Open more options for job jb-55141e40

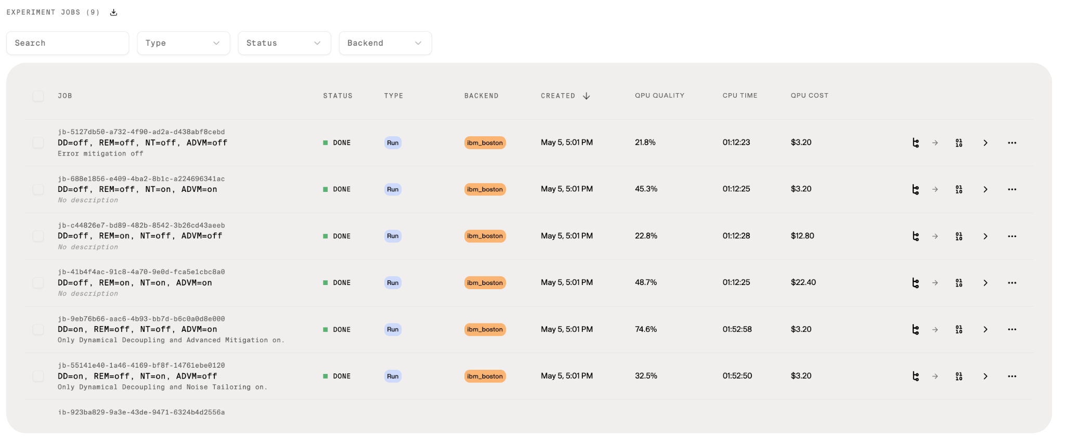(1012, 377)
